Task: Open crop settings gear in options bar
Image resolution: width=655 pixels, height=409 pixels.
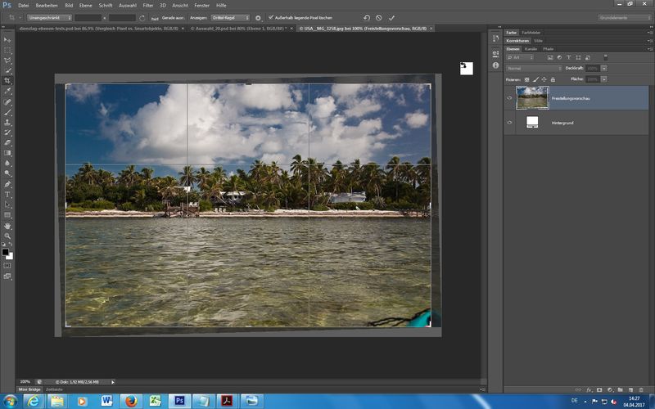Action: coord(258,17)
